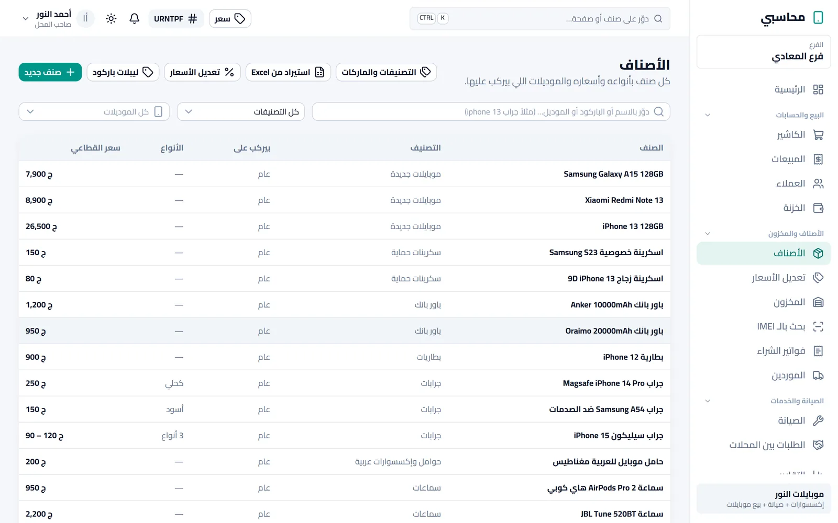This screenshot has height=523, width=838.
Task: Click the URNTPF code hash button
Action: pos(175,19)
